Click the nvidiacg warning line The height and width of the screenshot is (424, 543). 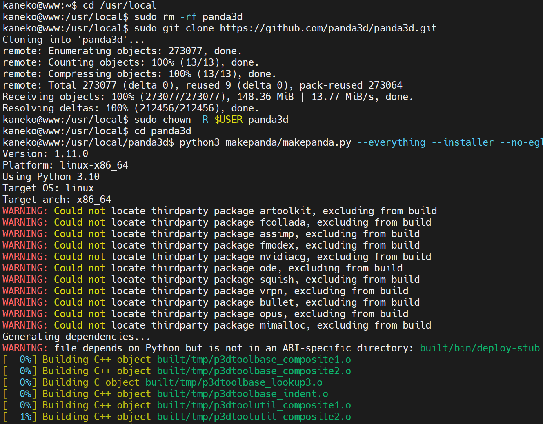click(x=217, y=257)
